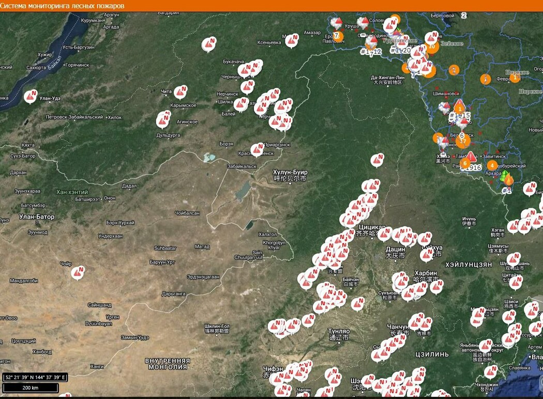This screenshot has height=399, width=543.
Task: Open orange cluster 7 near Ерофей Павлович
Action: point(337,36)
